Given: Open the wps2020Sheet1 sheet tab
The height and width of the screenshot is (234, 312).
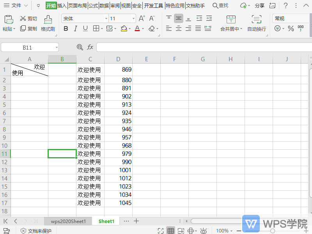Looking at the screenshot, I should click(x=68, y=221).
